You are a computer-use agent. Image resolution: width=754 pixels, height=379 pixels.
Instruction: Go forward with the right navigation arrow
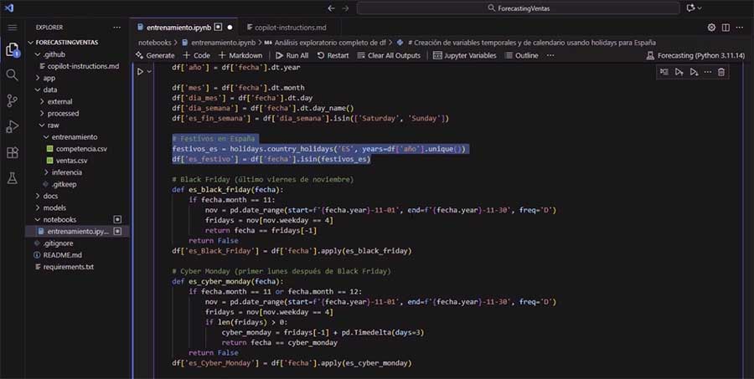coord(345,8)
